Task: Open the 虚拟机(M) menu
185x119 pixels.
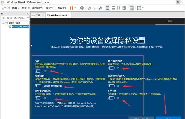Action: click(37, 8)
